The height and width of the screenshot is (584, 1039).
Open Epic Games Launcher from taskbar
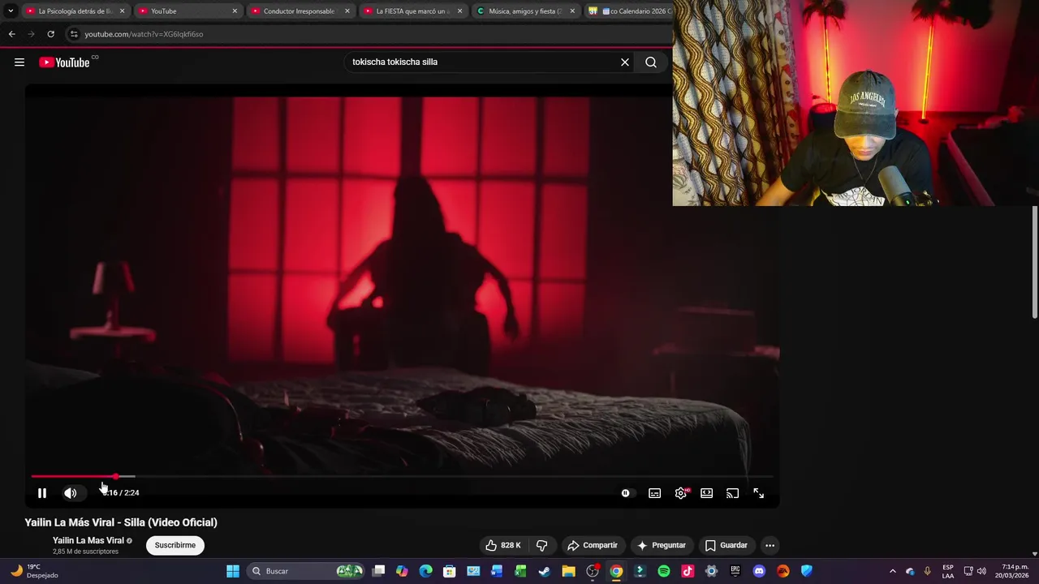coord(735,571)
